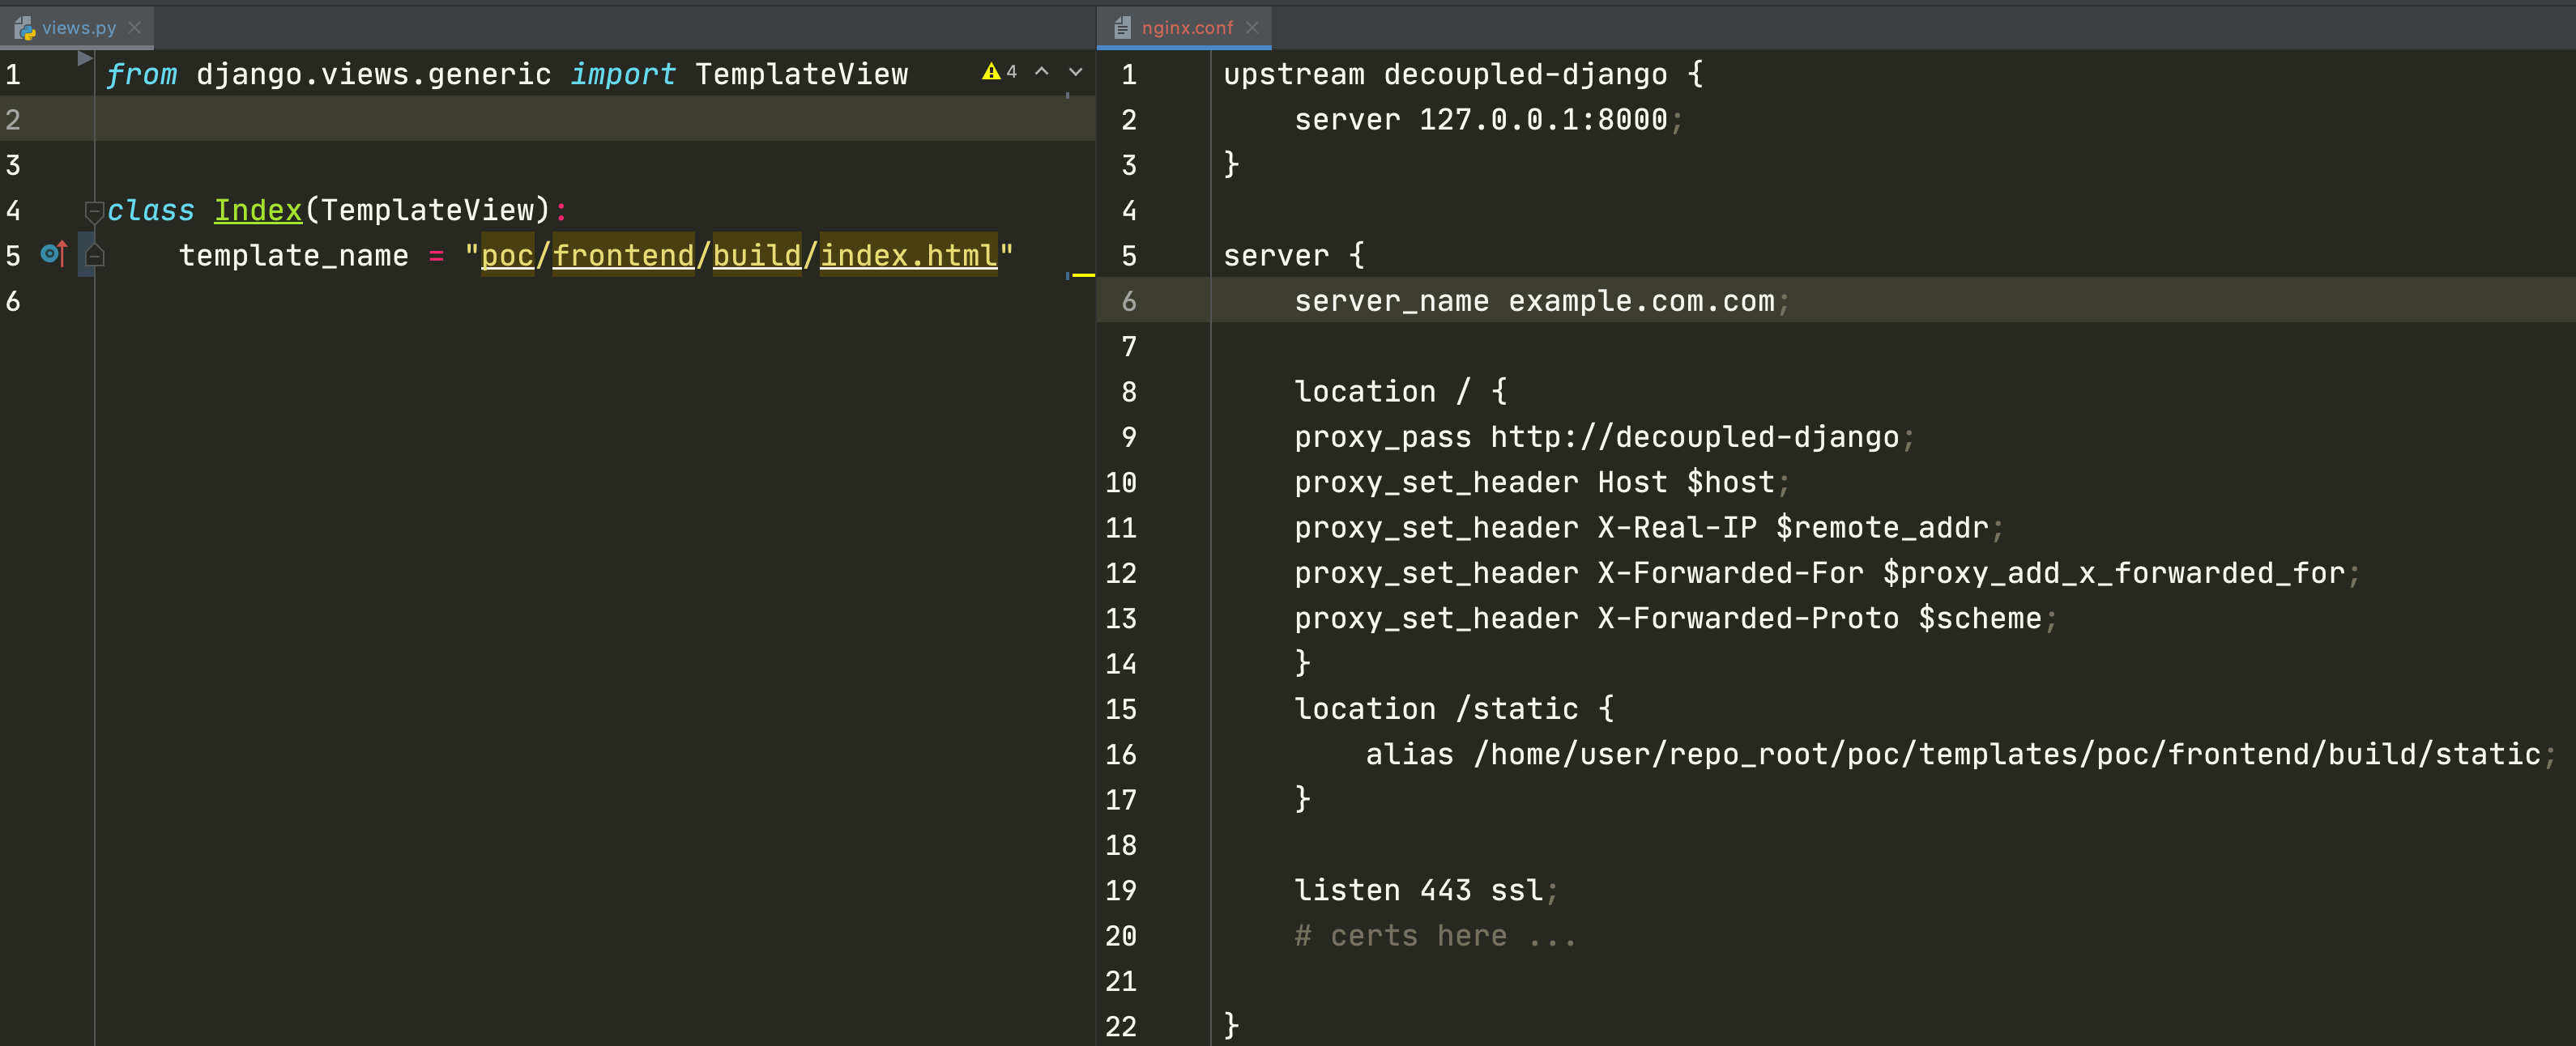This screenshot has height=1046, width=2576.
Task: Click the Index class name
Action: coord(258,210)
